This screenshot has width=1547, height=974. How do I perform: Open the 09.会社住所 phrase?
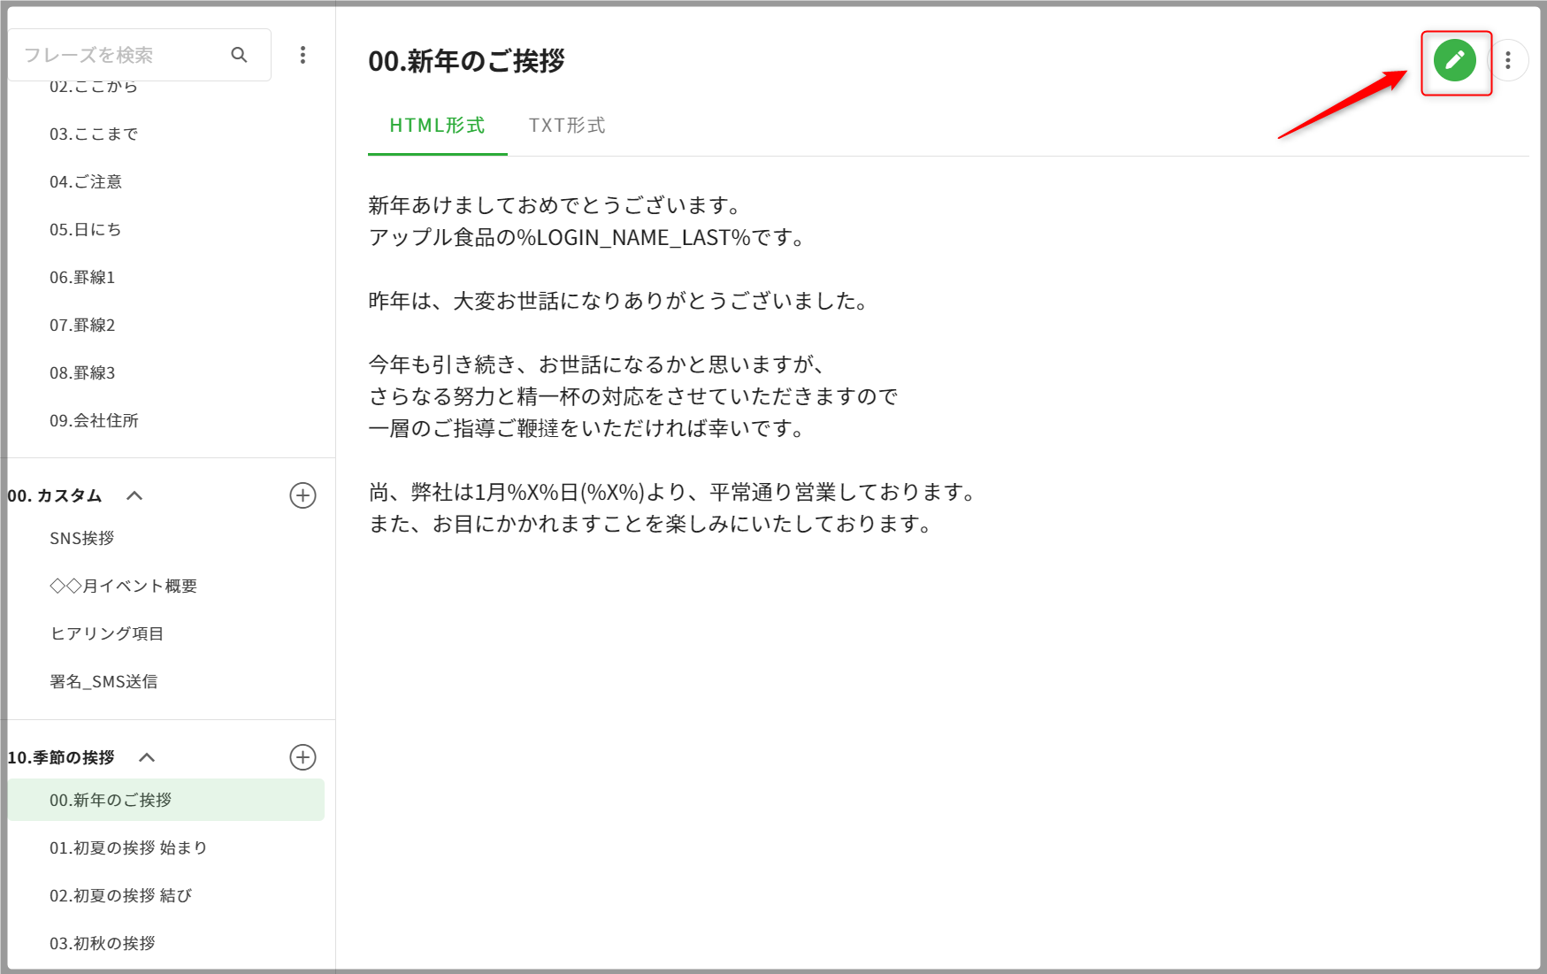(94, 421)
